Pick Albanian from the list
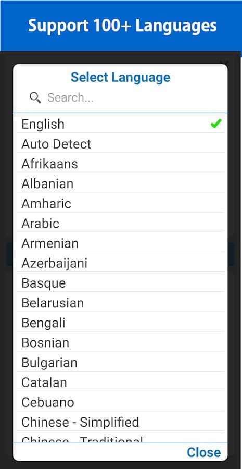The width and height of the screenshot is (242, 469). (120, 183)
